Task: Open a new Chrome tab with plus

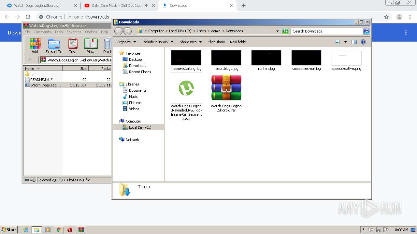Action: point(244,6)
